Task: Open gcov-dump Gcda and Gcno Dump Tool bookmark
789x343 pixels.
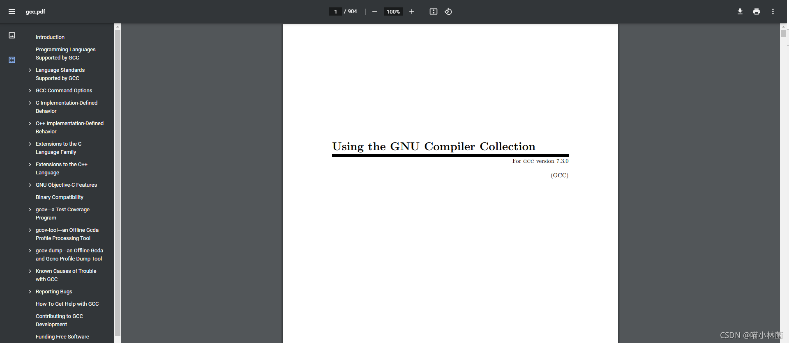Action: pyautogui.click(x=69, y=255)
